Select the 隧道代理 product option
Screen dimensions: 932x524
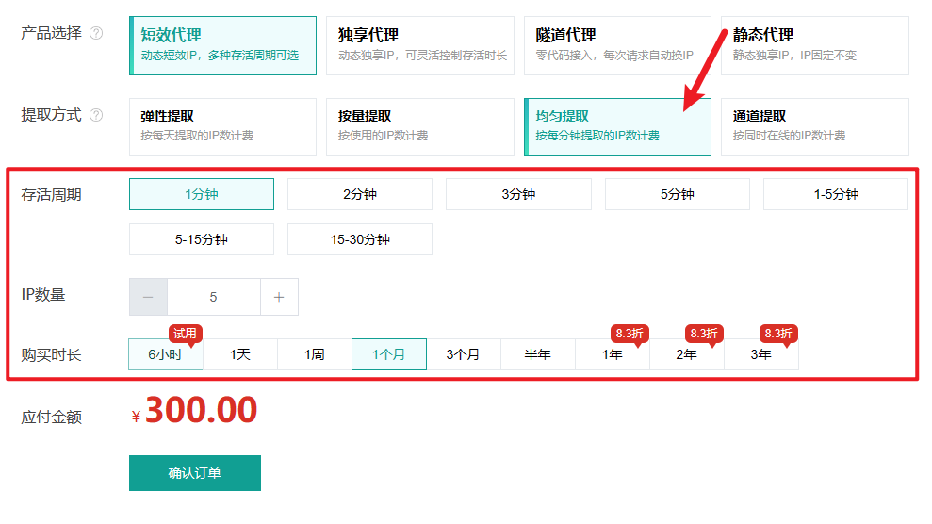[x=617, y=45]
